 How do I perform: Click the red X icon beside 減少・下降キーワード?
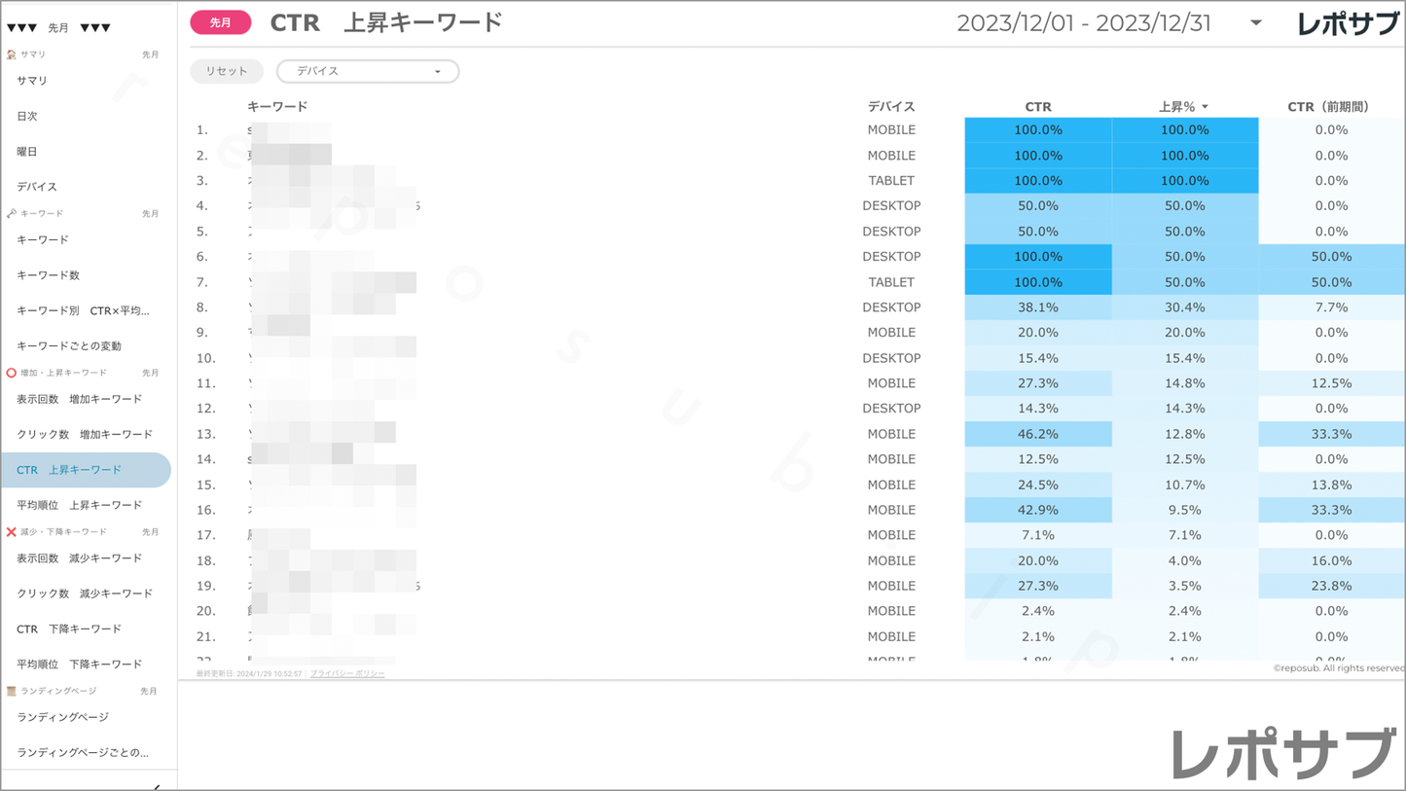11,532
